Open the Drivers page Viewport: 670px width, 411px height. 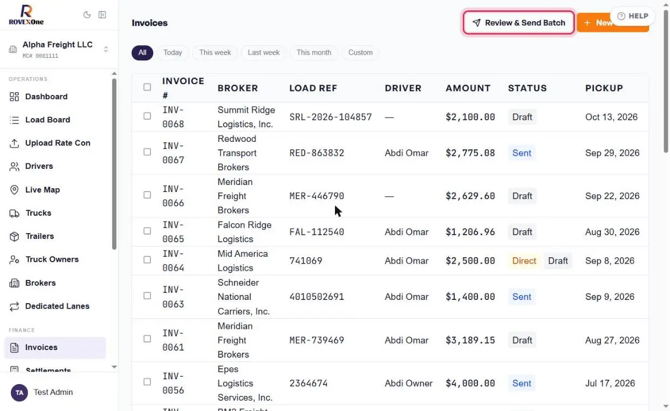tap(55, 166)
